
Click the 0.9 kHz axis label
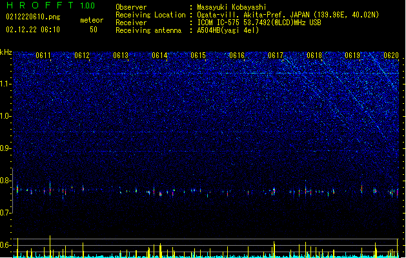pyautogui.click(x=6, y=148)
